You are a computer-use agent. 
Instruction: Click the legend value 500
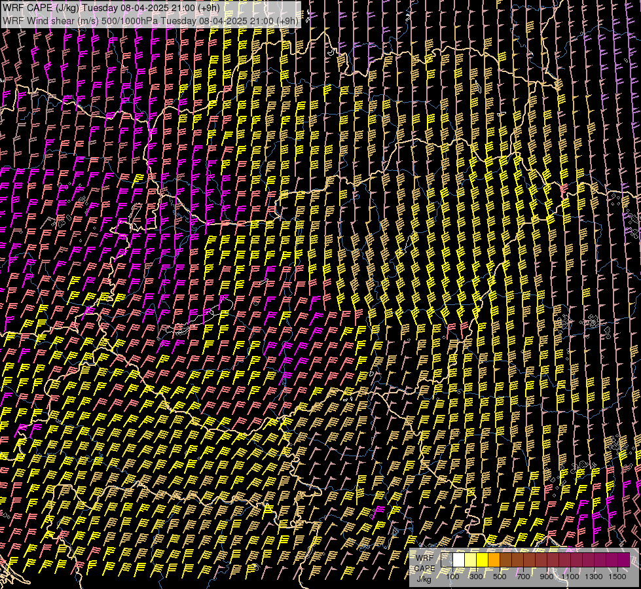coord(500,577)
